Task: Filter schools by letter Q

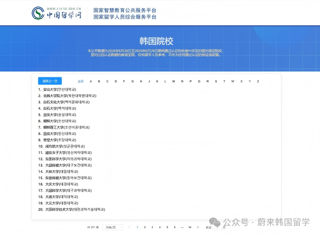Action: point(199,81)
